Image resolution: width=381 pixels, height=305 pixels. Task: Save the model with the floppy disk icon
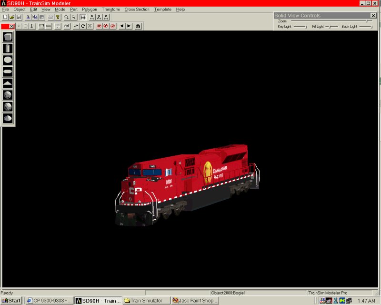tap(19, 17)
